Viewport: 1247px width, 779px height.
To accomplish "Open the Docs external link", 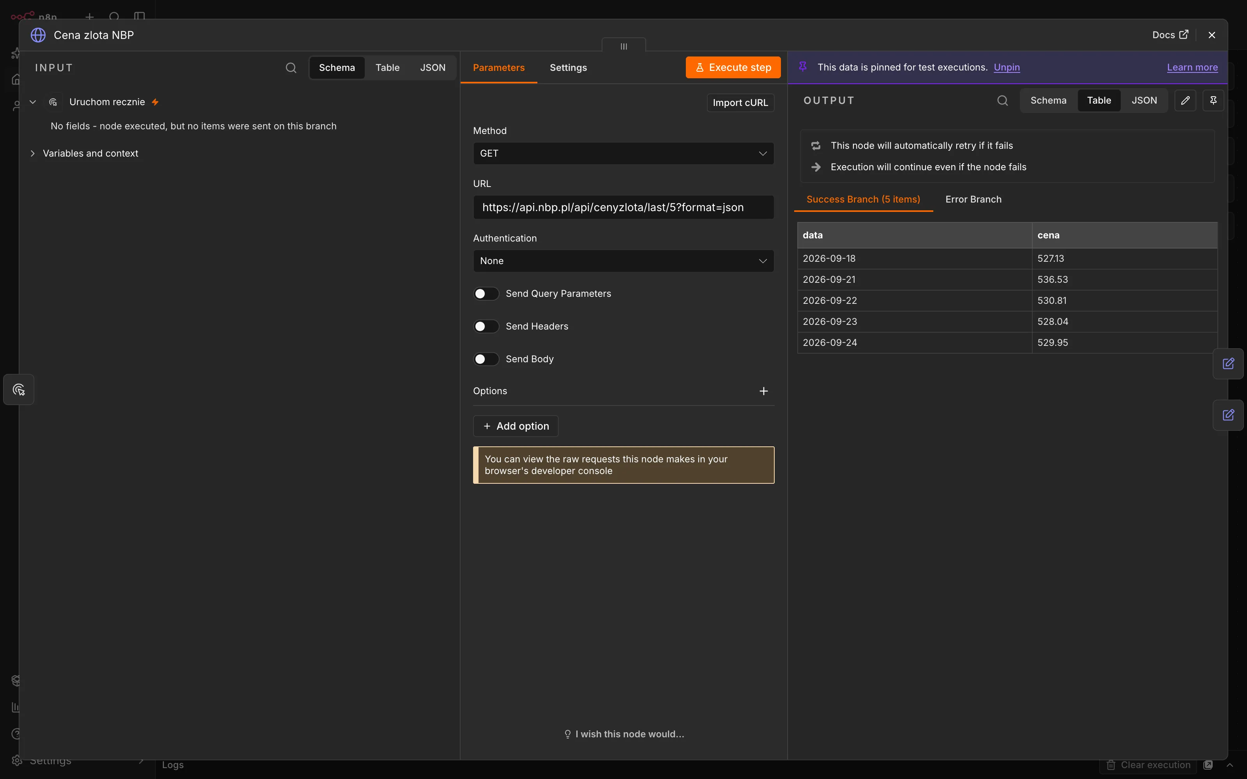I will click(1170, 35).
